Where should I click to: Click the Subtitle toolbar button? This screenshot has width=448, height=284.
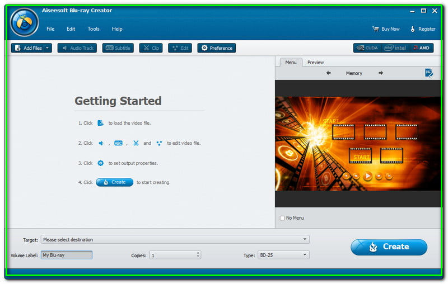tap(118, 48)
